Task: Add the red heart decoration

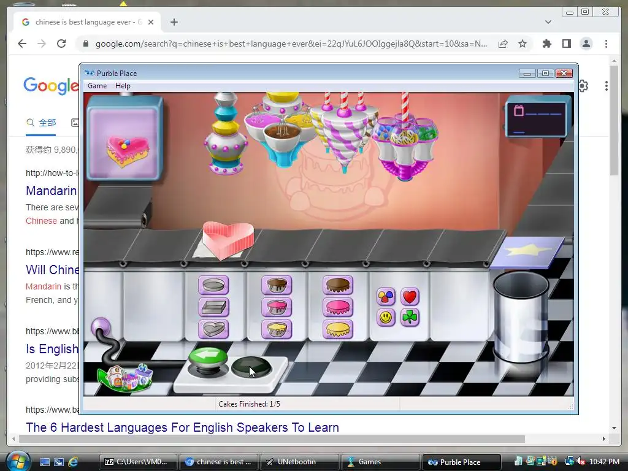Action: click(409, 296)
